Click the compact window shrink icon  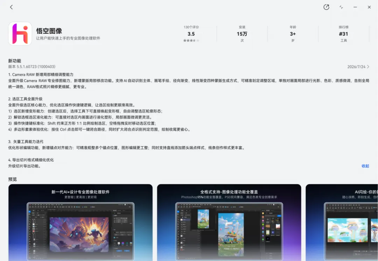(x=341, y=7)
